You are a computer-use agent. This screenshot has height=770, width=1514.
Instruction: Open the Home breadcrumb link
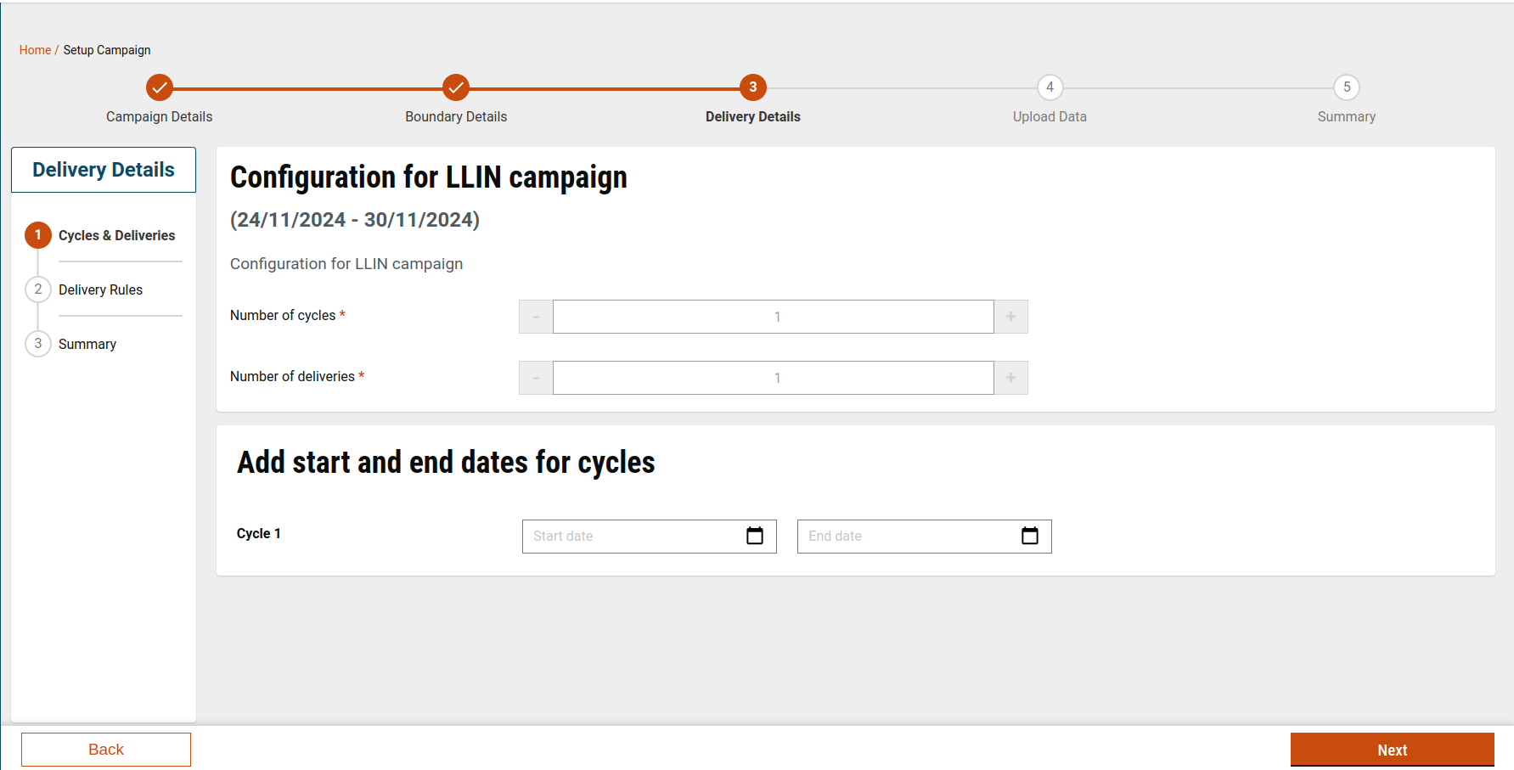tap(35, 50)
